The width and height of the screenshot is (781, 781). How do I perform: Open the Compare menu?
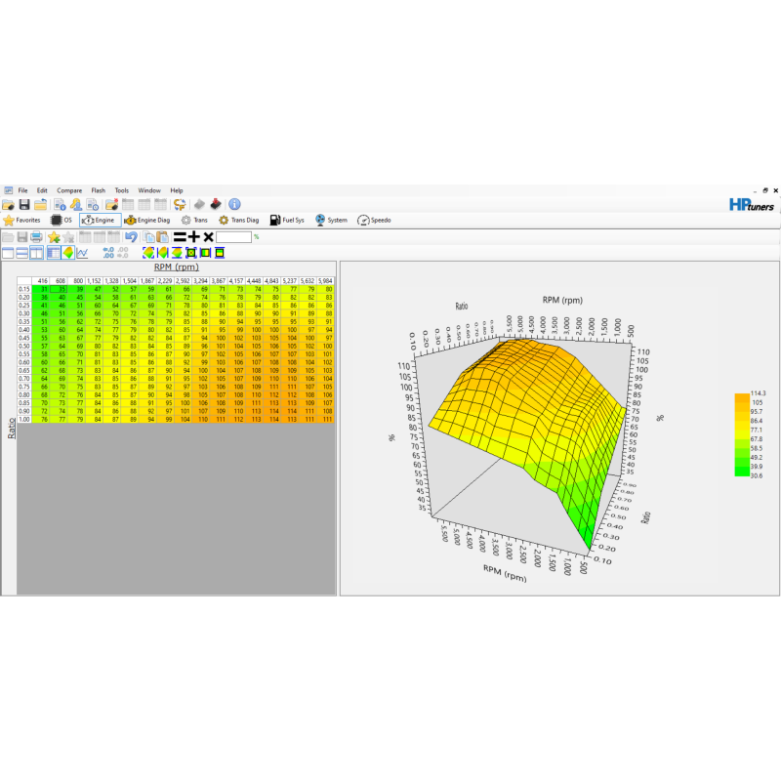[69, 190]
